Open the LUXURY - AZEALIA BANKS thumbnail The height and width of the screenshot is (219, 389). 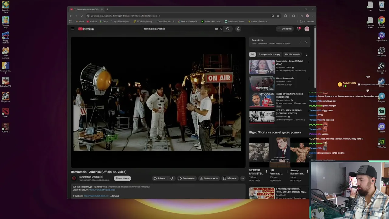tap(262, 116)
